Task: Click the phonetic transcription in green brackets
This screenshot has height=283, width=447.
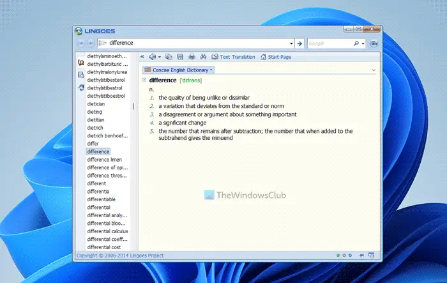Action: pyautogui.click(x=191, y=80)
